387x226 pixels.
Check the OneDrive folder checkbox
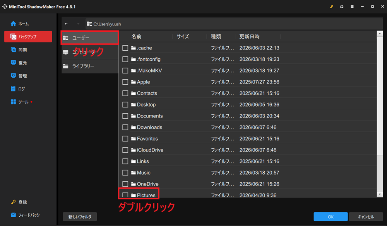(125, 184)
